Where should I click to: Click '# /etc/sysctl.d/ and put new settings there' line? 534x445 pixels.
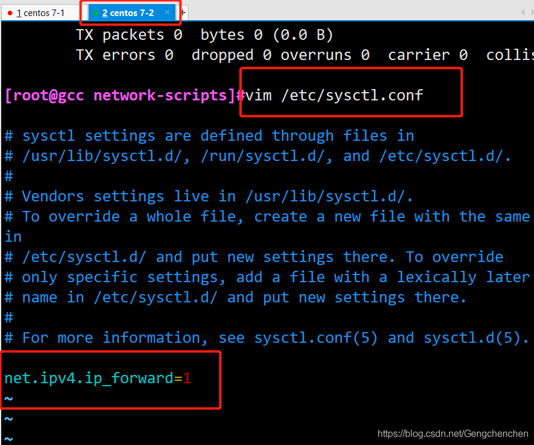pos(254,257)
